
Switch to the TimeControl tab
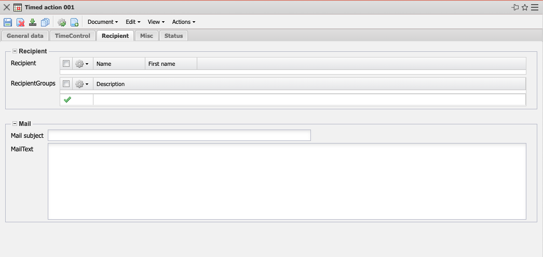pos(72,36)
